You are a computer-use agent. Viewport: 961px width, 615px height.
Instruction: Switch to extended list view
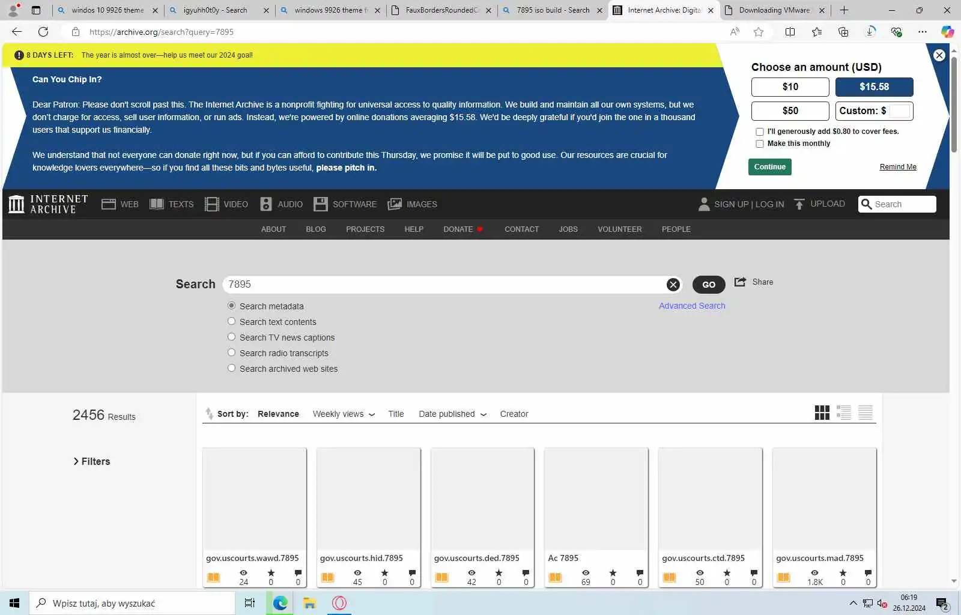844,413
